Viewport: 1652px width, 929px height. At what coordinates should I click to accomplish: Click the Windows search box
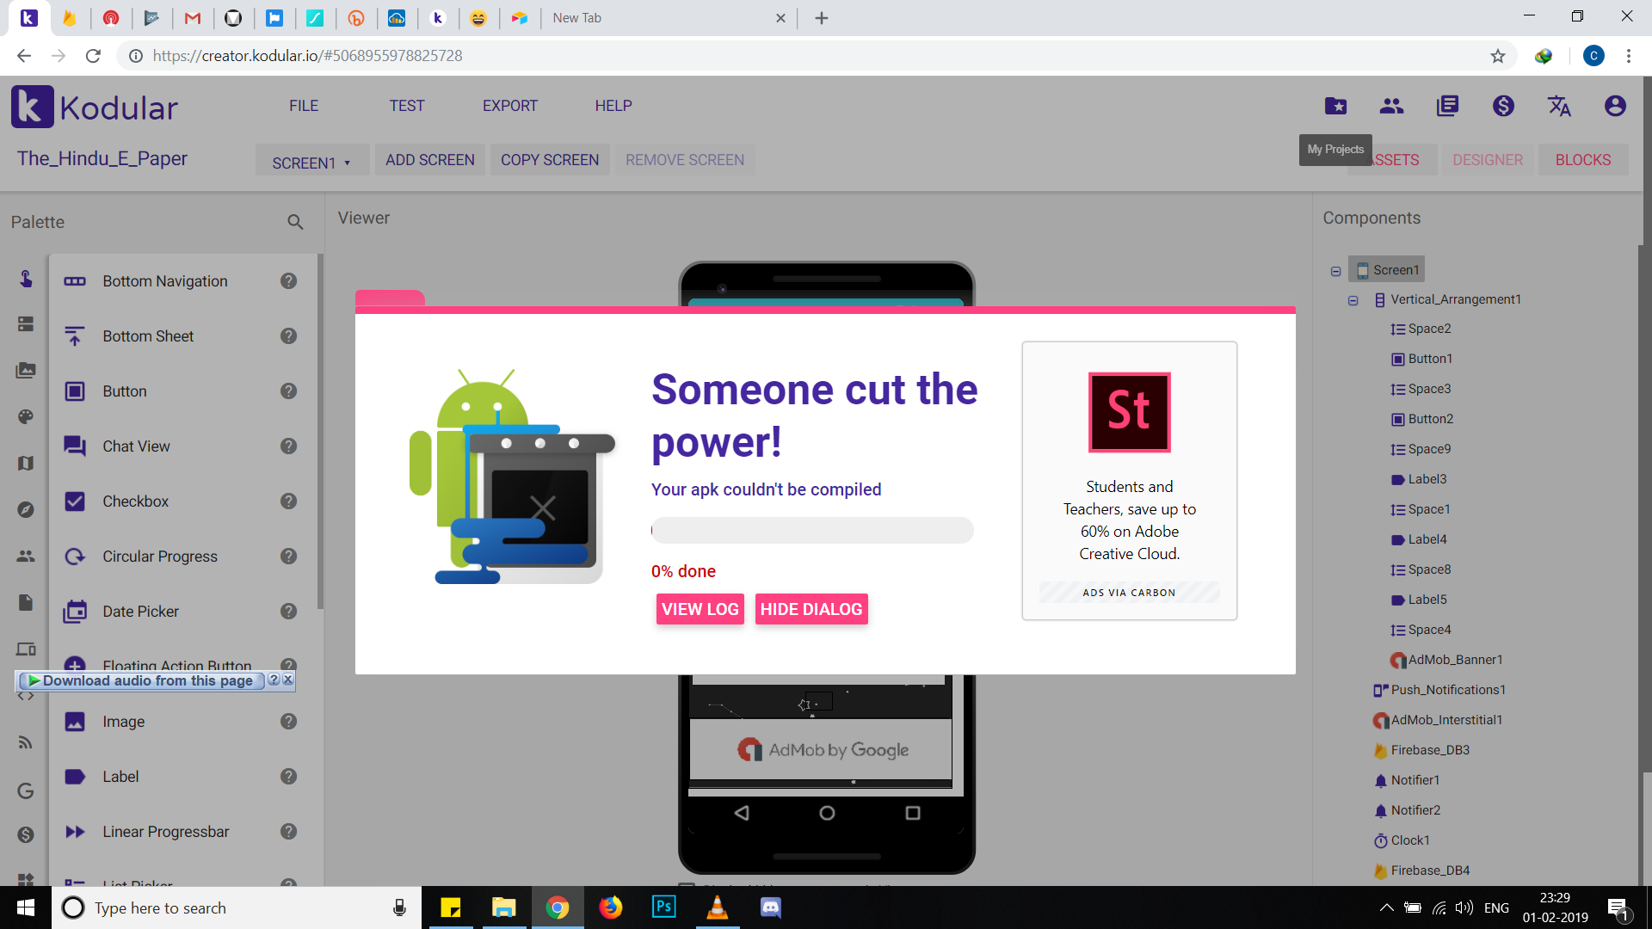click(237, 907)
